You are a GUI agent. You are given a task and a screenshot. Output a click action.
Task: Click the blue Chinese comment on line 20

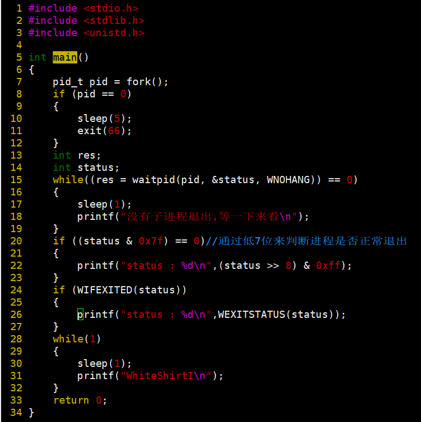[306, 241]
